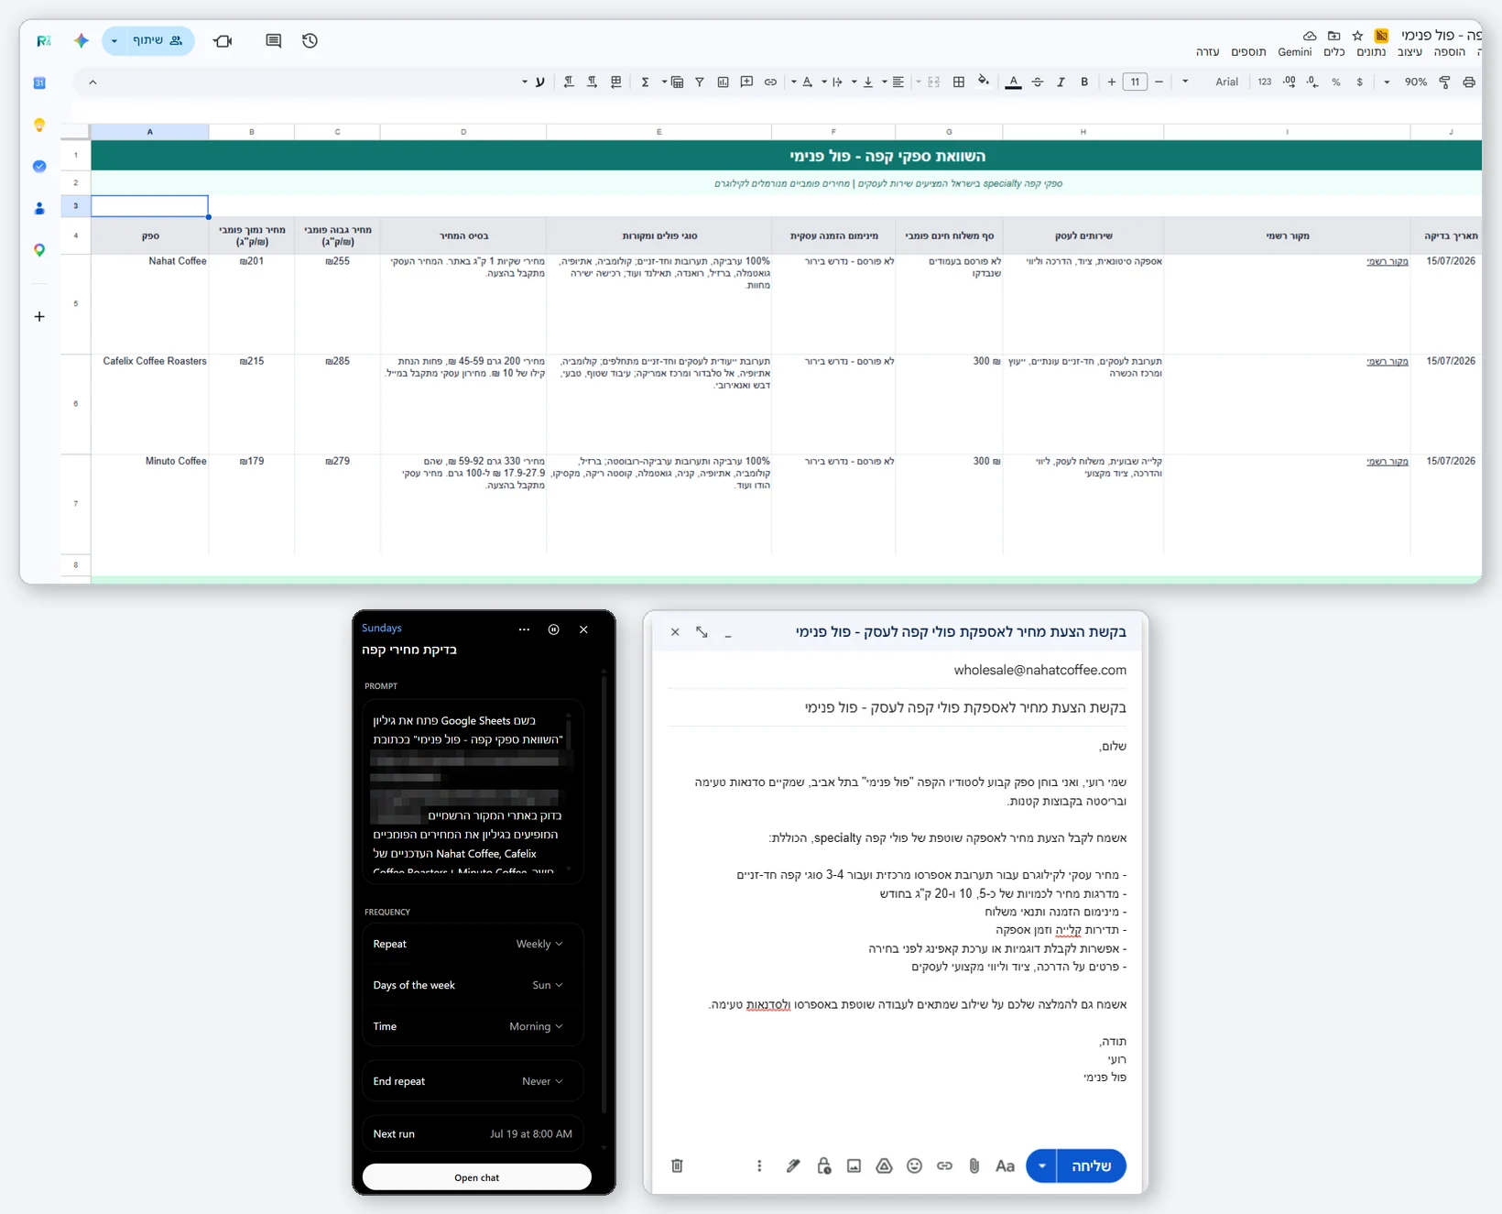Insert a photo in the email

pos(854,1165)
